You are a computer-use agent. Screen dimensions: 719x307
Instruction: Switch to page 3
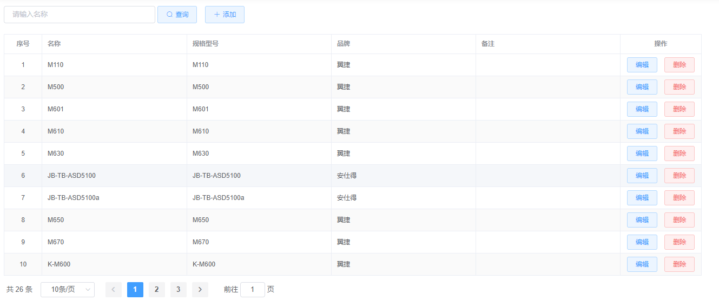[x=179, y=290]
